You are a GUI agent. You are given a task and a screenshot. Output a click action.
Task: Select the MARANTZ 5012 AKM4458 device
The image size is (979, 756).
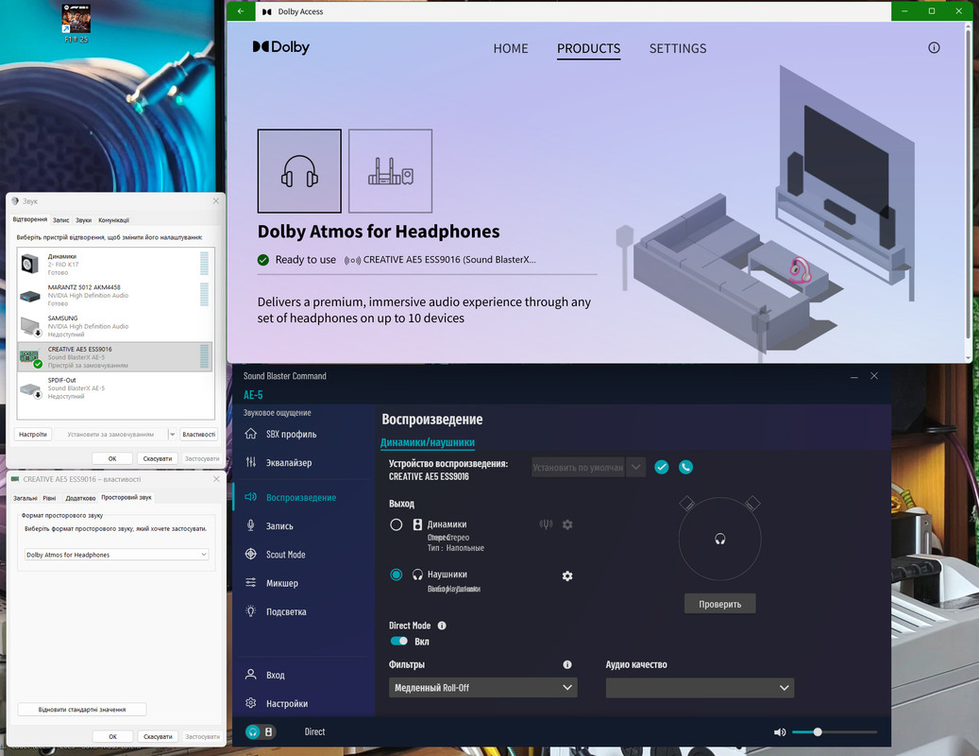[115, 295]
